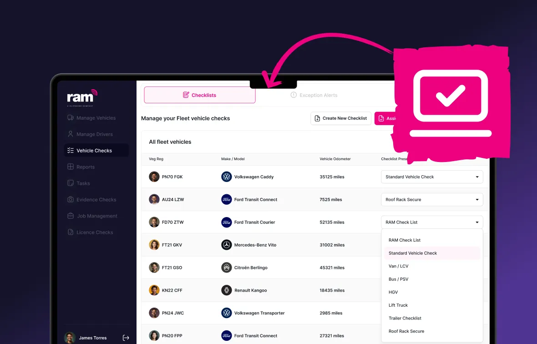Switch to the Exception Alerts tab

click(x=314, y=95)
